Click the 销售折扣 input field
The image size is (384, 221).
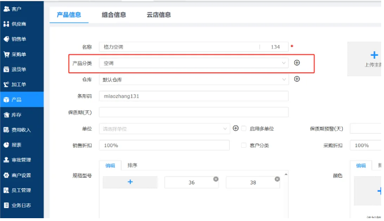point(164,145)
